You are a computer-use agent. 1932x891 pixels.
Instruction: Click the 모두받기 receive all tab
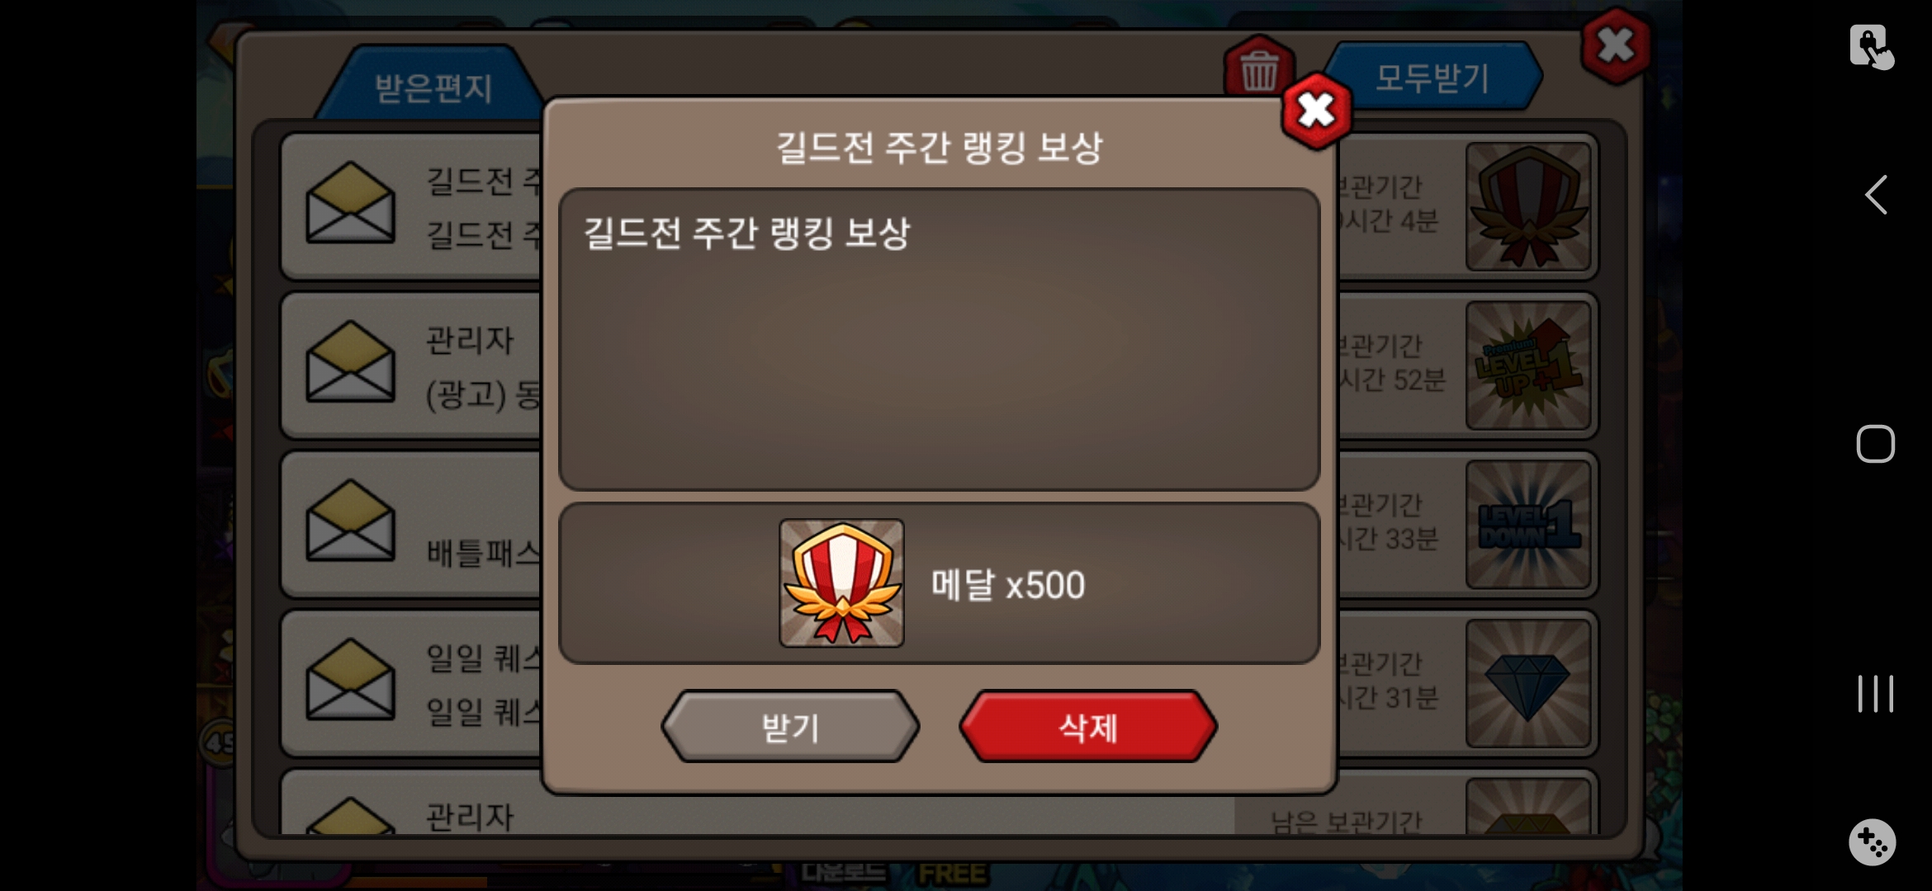point(1432,78)
